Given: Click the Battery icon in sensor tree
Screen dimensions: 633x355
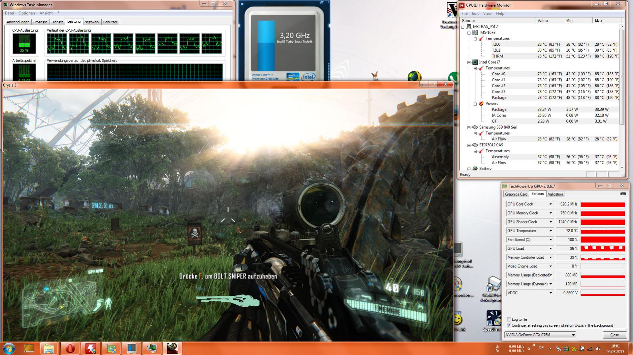Looking at the screenshot, I should 475,168.
